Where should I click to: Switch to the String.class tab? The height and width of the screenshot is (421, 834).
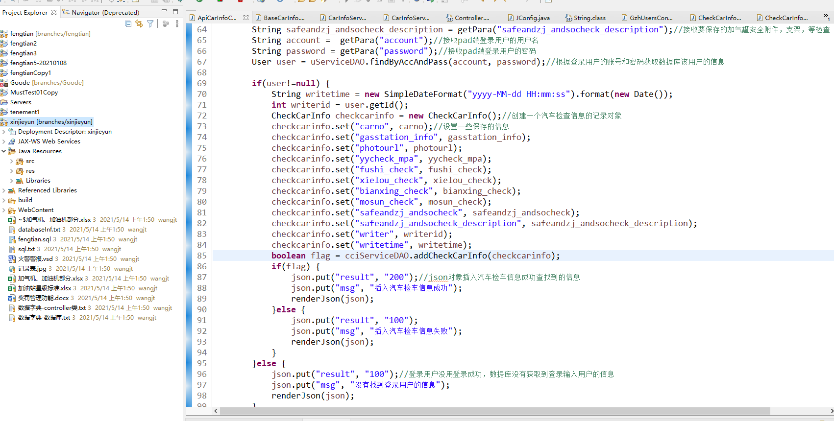589,18
